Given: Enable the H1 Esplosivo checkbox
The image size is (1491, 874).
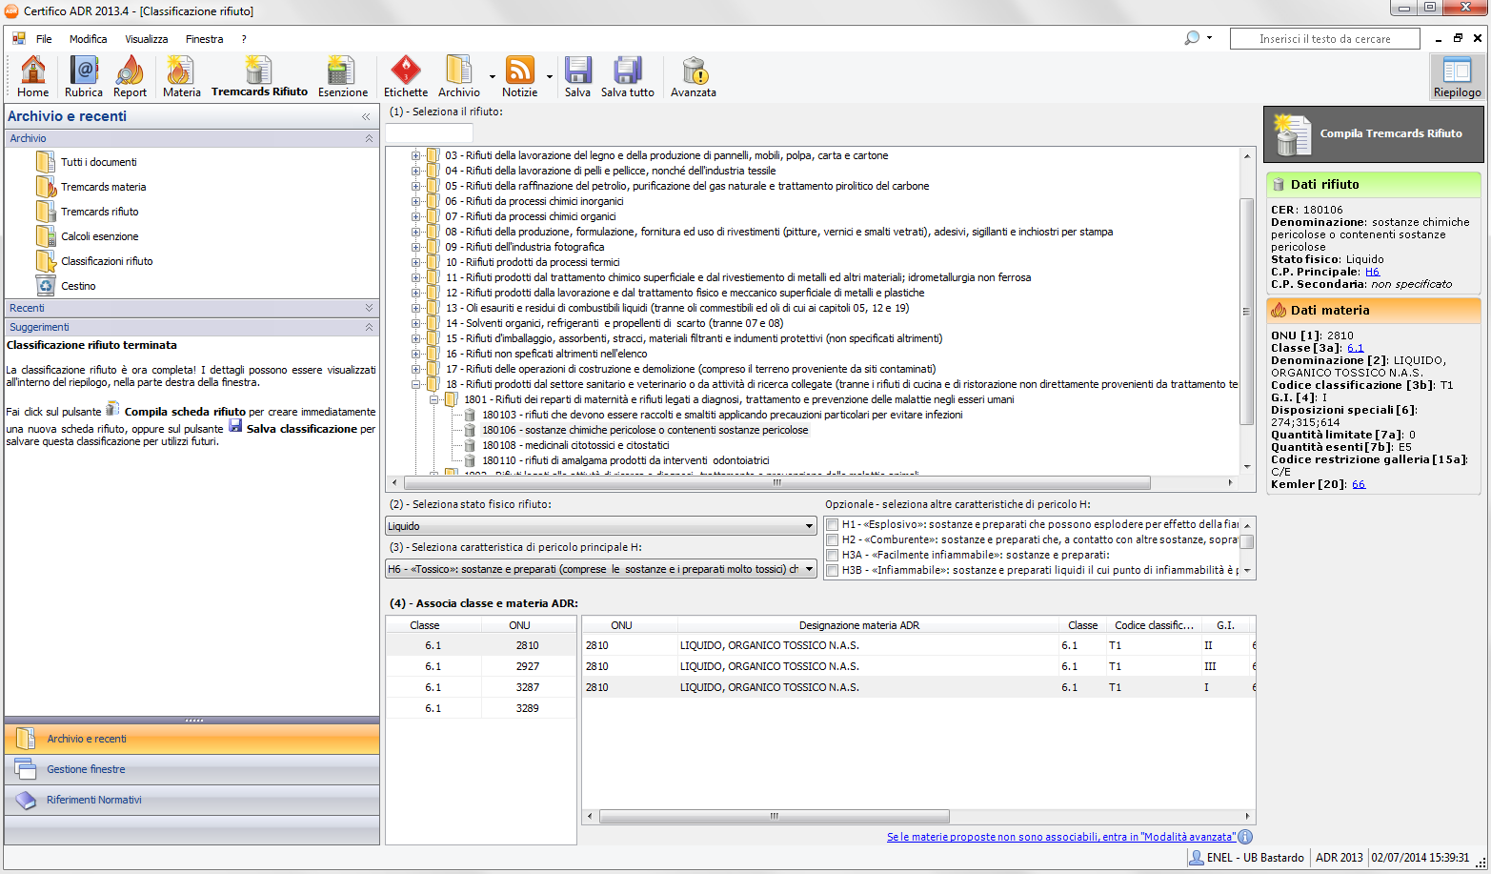Looking at the screenshot, I should coord(833,525).
